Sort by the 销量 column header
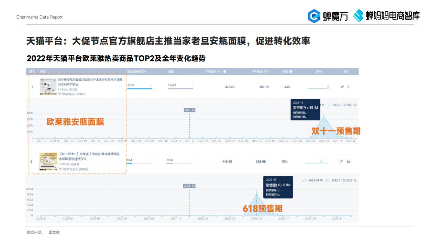Viewport: 440px width, 247px height. point(171,72)
